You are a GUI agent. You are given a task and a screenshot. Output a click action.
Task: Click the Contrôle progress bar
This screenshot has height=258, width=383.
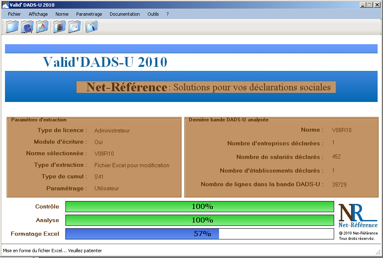(x=200, y=206)
